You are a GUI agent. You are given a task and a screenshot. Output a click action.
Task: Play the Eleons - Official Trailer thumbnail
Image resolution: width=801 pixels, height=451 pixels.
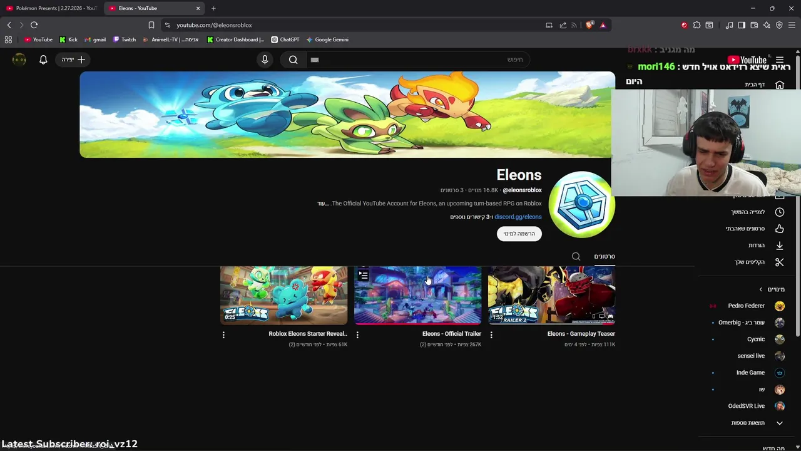point(417,296)
